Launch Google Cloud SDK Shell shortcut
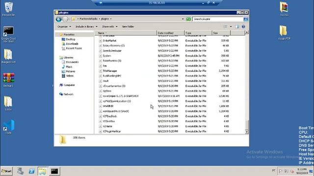This screenshot has height=176, width=314. coord(8,34)
